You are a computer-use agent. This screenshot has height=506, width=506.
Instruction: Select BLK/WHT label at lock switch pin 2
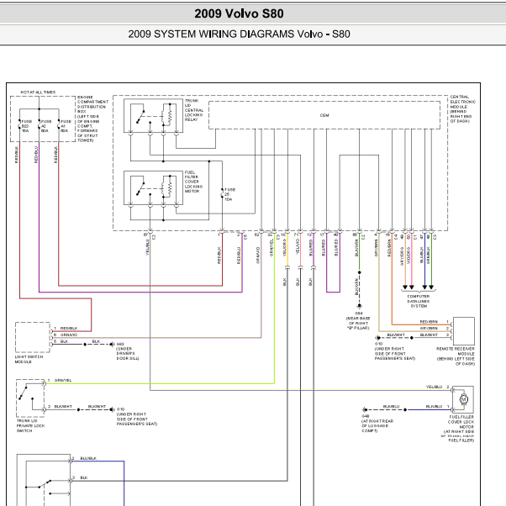63,406
